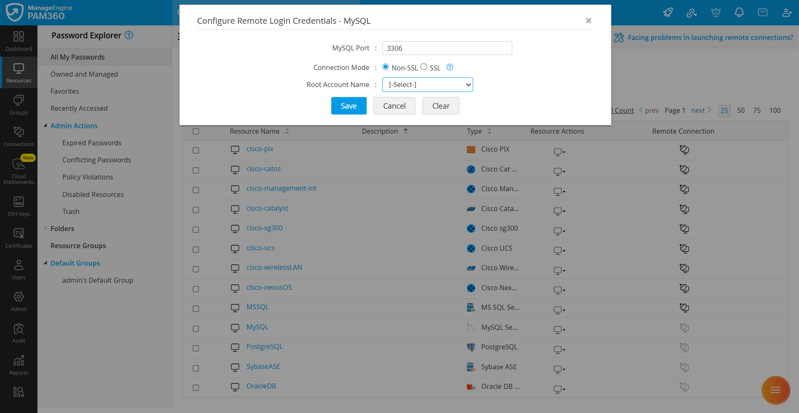799x413 pixels.
Task: Open the user account icon
Action: point(787,12)
